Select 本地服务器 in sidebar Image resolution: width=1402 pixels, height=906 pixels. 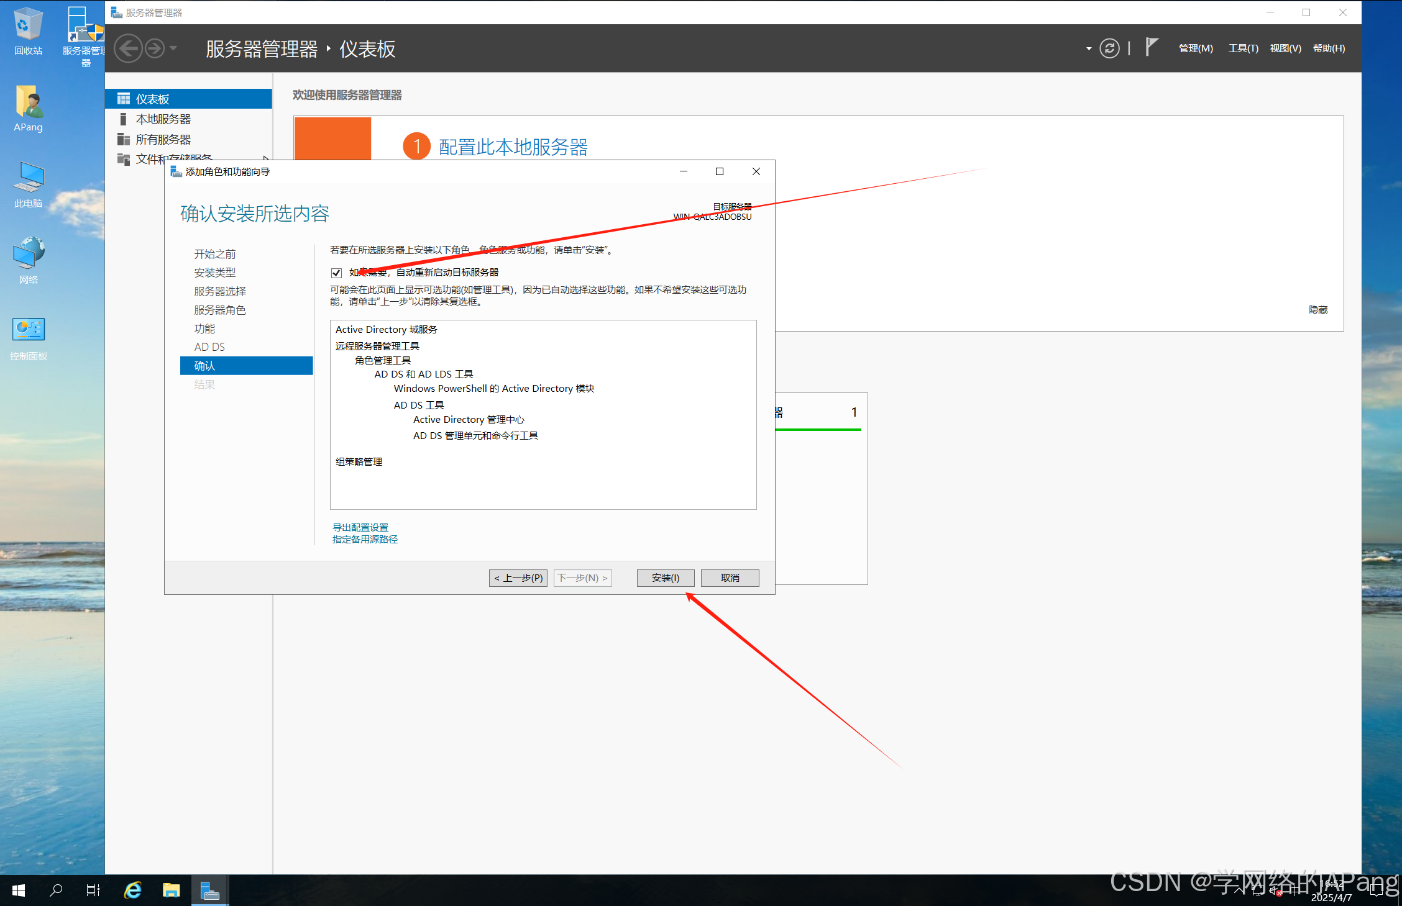(163, 119)
